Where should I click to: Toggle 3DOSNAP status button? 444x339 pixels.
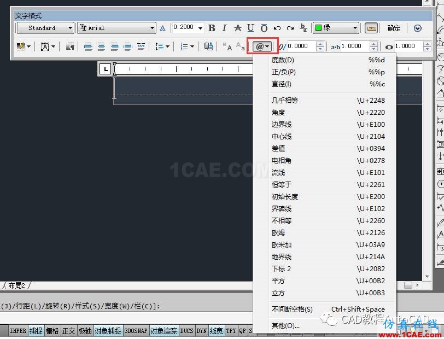pos(136,330)
